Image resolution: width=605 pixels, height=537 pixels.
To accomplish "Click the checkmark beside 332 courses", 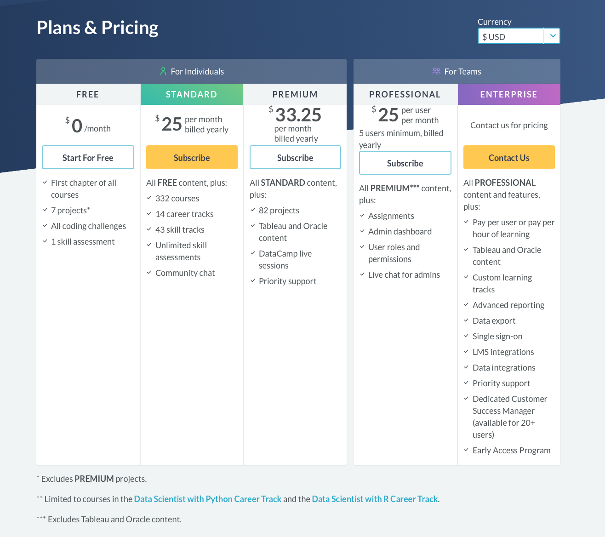I will tap(149, 198).
